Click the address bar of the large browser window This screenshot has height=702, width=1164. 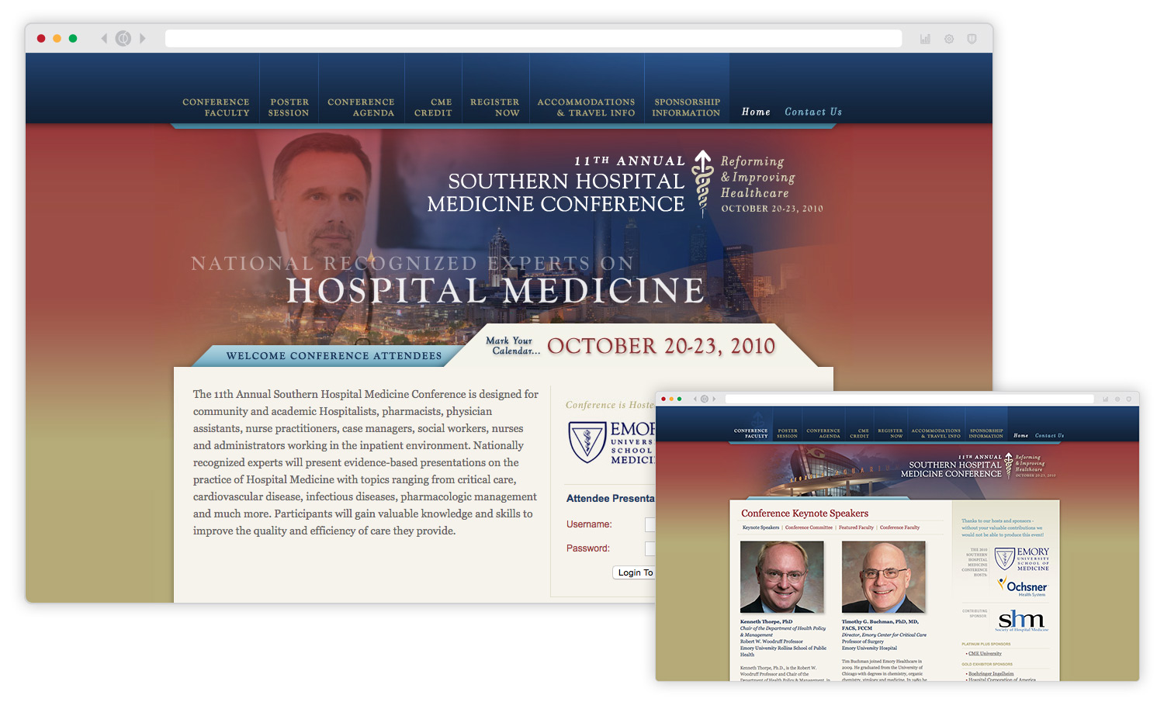[x=533, y=39]
